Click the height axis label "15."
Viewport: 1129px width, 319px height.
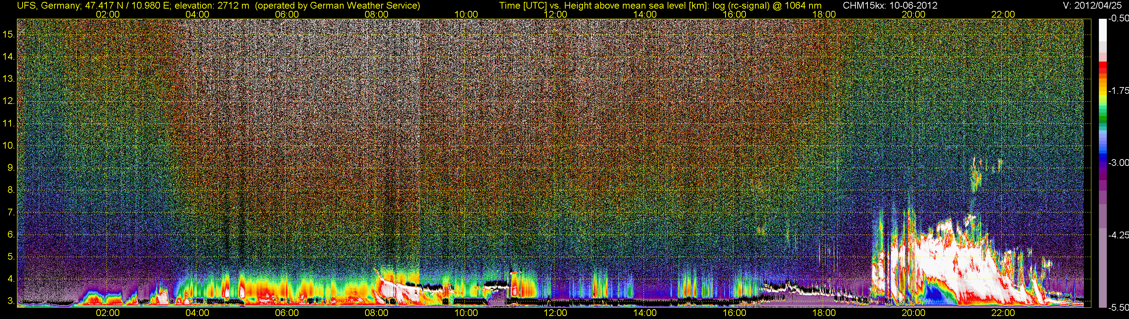click(9, 35)
